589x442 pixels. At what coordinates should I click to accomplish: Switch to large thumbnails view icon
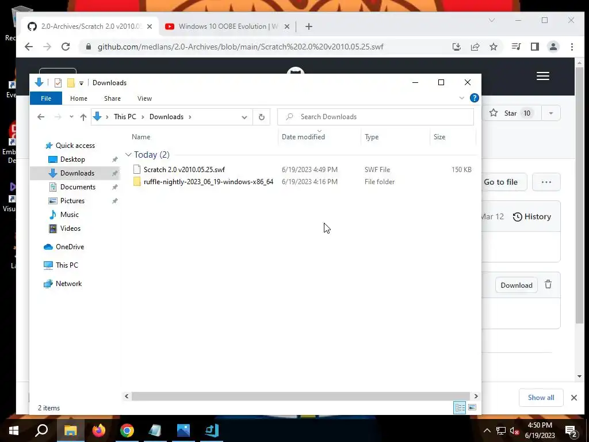(472, 408)
